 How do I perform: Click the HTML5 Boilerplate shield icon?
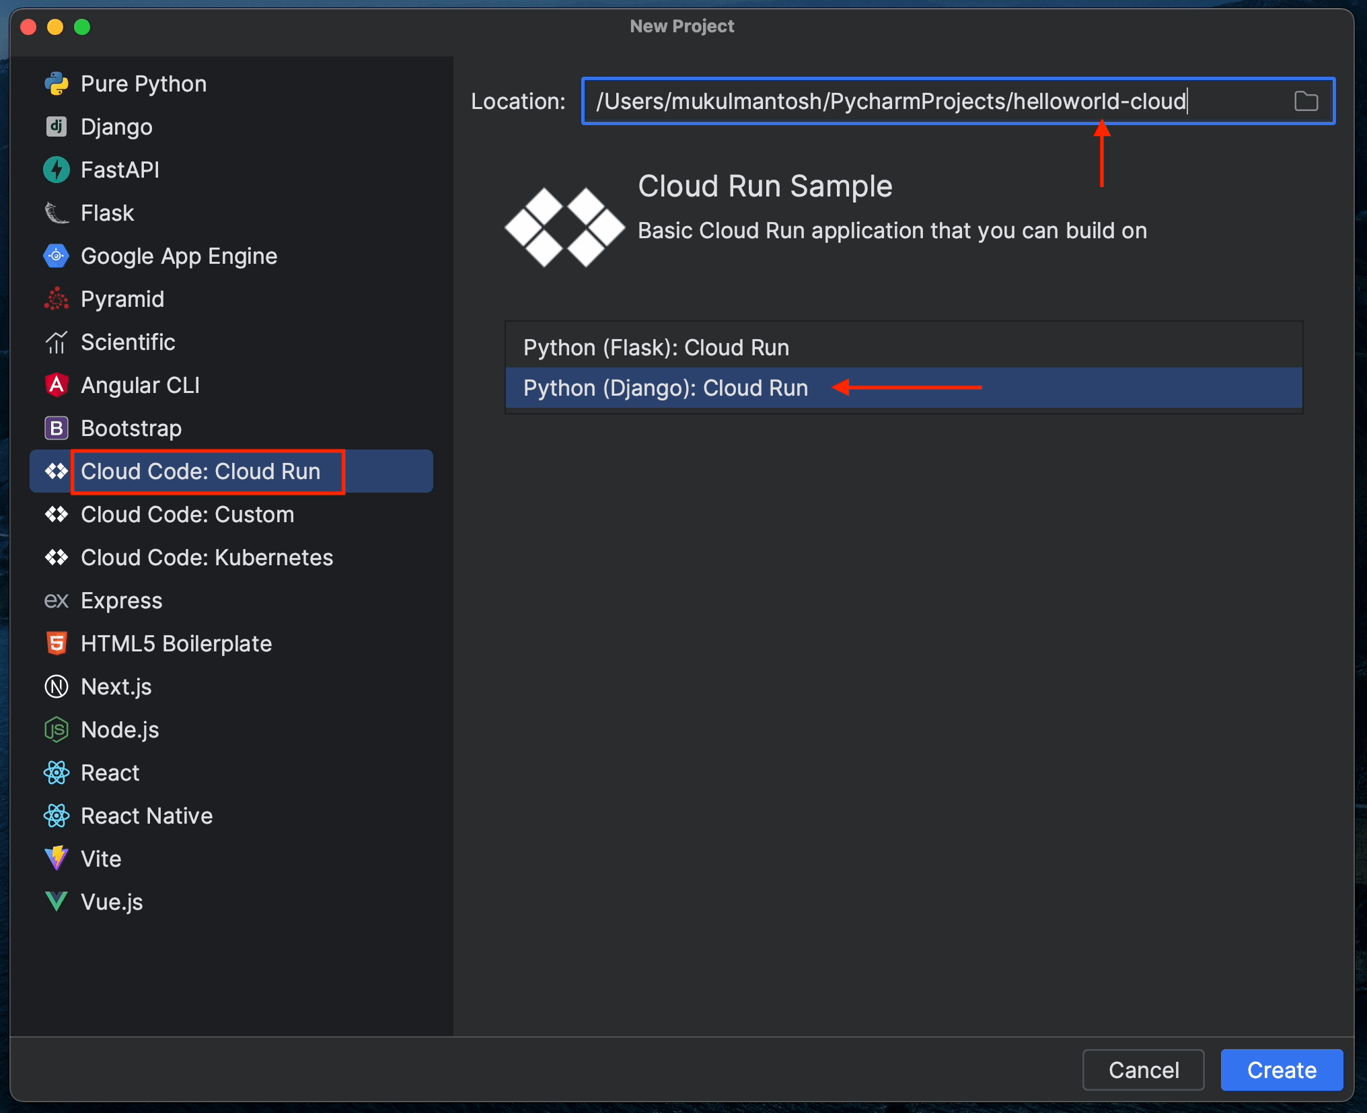[x=57, y=643]
